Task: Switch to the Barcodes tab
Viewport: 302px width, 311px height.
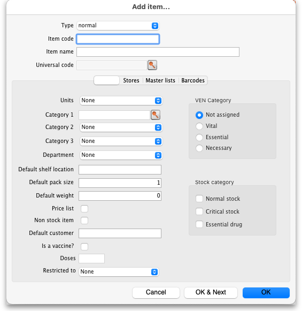Action: tap(193, 80)
